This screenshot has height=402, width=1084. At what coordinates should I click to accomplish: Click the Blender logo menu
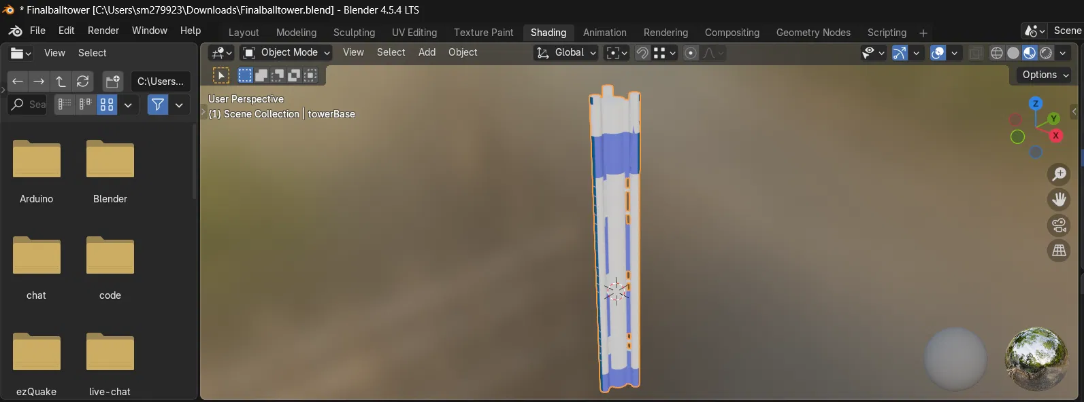[15, 31]
